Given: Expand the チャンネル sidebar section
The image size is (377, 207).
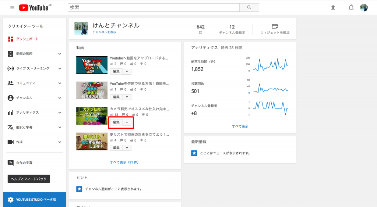Looking at the screenshot, I should [60, 98].
